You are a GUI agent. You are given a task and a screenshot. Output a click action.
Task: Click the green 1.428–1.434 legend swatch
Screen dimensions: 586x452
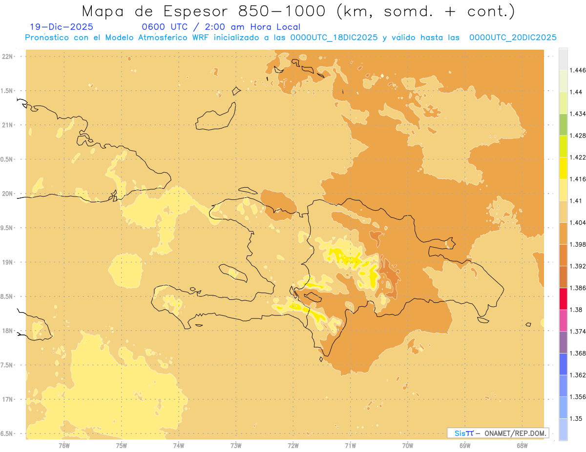click(x=563, y=124)
